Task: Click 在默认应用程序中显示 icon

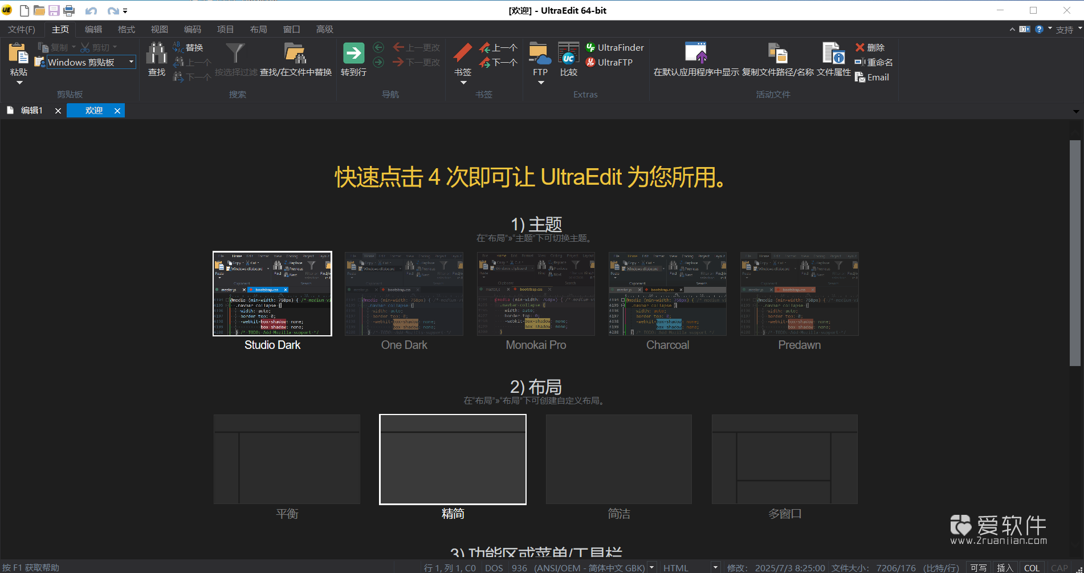Action: tap(696, 53)
